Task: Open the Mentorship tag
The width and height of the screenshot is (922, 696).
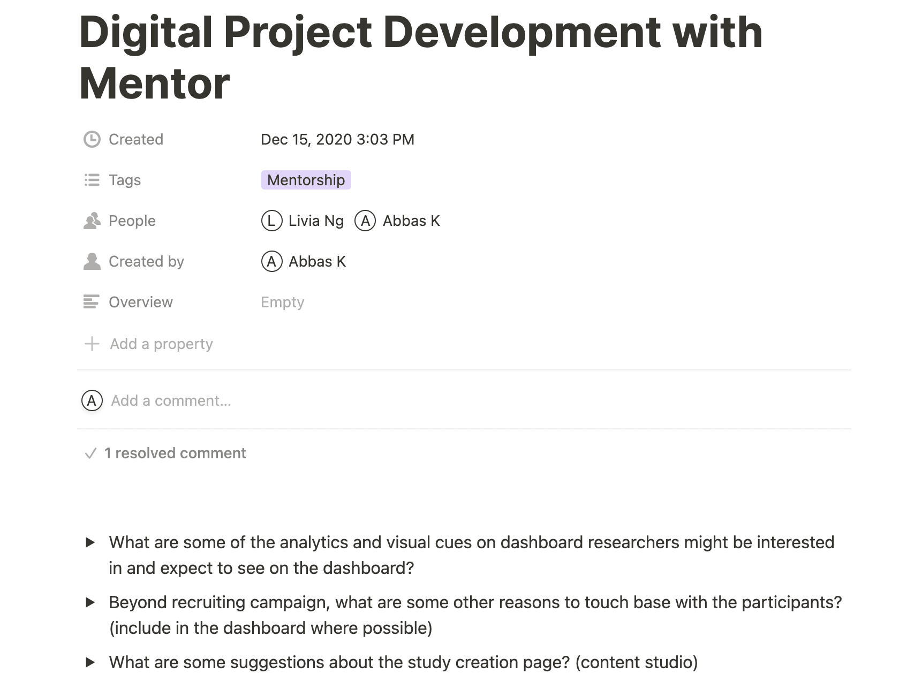Action: tap(306, 180)
